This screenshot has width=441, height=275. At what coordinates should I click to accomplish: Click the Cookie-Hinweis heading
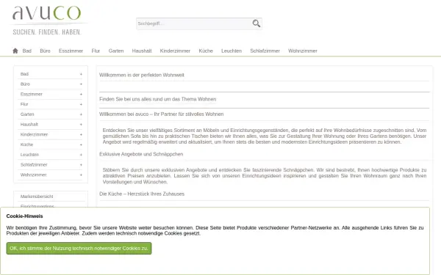(x=24, y=216)
